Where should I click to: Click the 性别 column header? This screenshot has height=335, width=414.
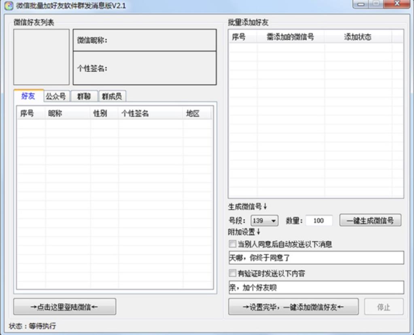pos(104,113)
